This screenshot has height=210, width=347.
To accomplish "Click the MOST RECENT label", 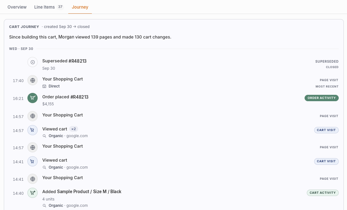I will click(327, 87).
